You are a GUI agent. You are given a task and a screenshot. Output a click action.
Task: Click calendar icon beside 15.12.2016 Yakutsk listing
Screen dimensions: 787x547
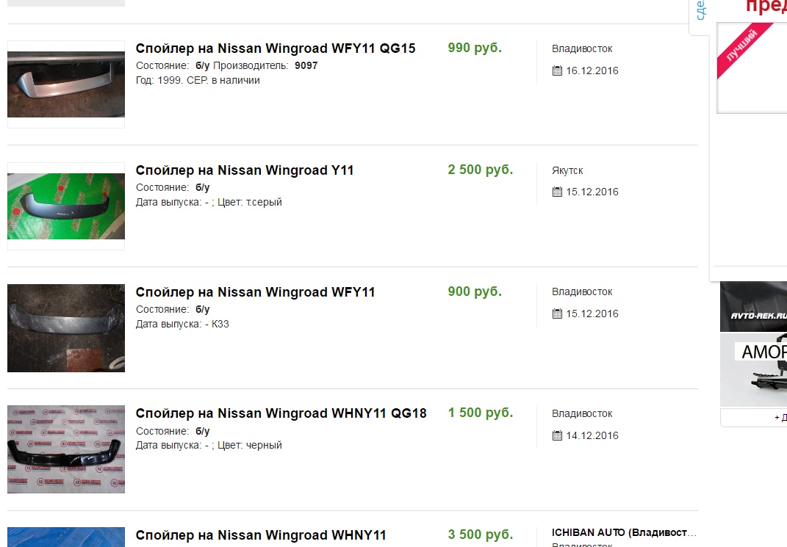click(557, 192)
